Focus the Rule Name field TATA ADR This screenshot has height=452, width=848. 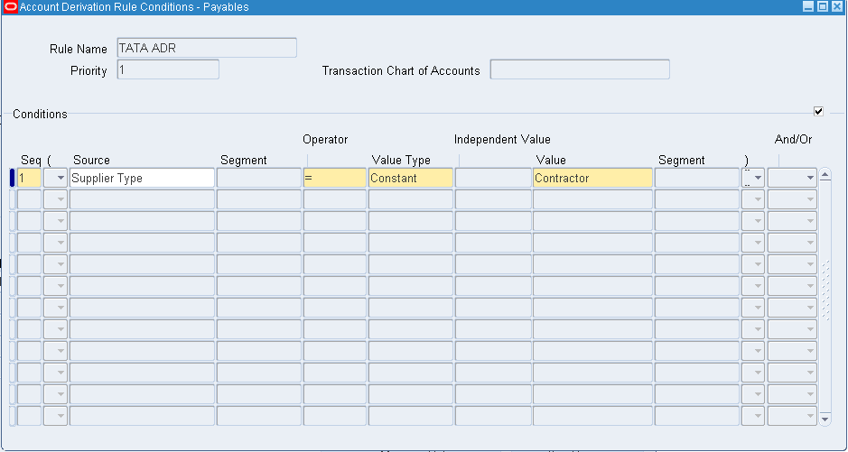coord(206,49)
